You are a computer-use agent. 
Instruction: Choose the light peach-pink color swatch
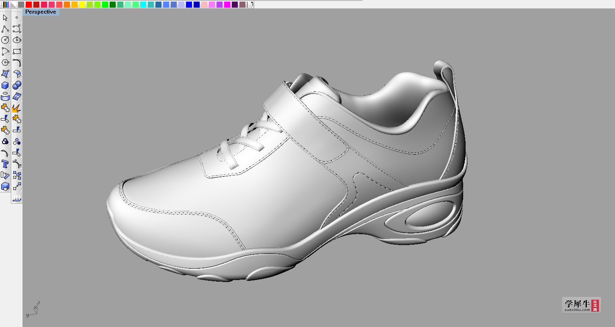[204, 4]
